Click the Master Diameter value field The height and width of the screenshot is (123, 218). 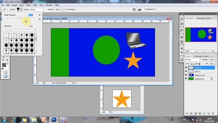point(32,15)
